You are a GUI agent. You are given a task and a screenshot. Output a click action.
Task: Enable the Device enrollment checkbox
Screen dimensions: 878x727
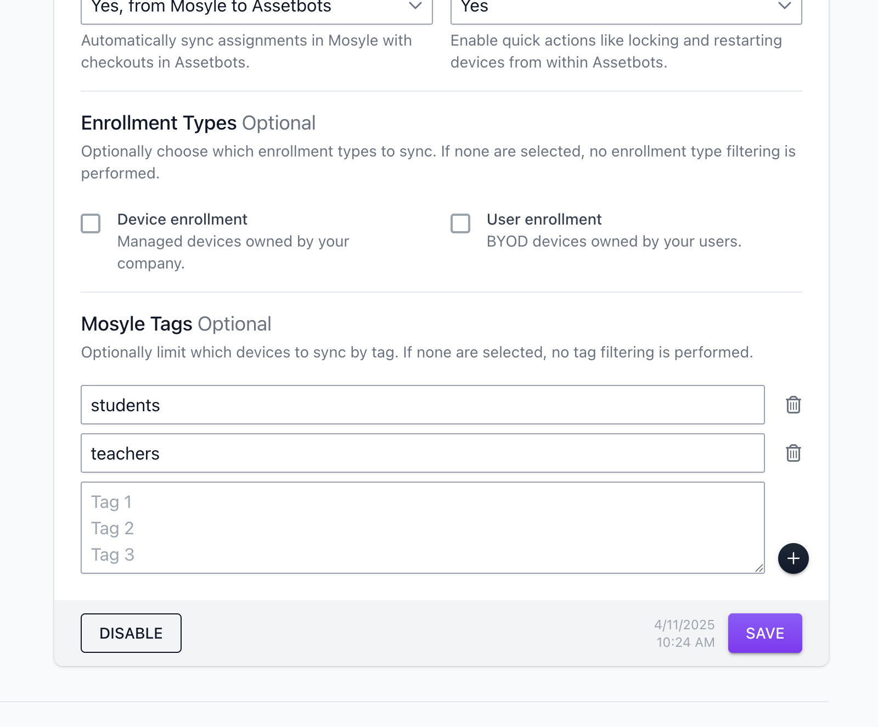(x=91, y=223)
